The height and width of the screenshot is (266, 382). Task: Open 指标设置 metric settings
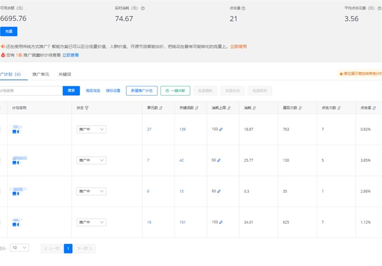tap(113, 90)
